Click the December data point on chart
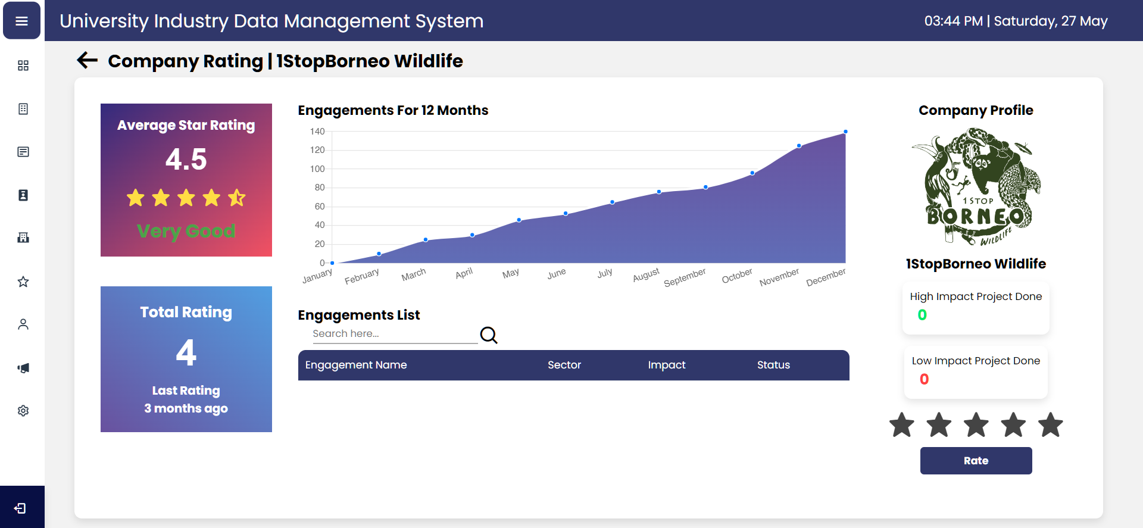The width and height of the screenshot is (1143, 528). pyautogui.click(x=845, y=132)
